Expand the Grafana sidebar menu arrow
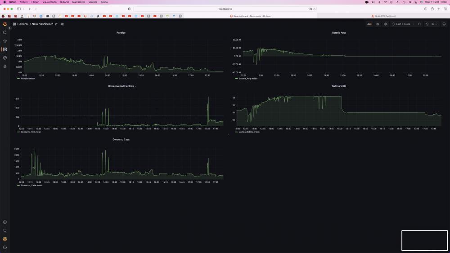450x253 pixels. point(10,28)
